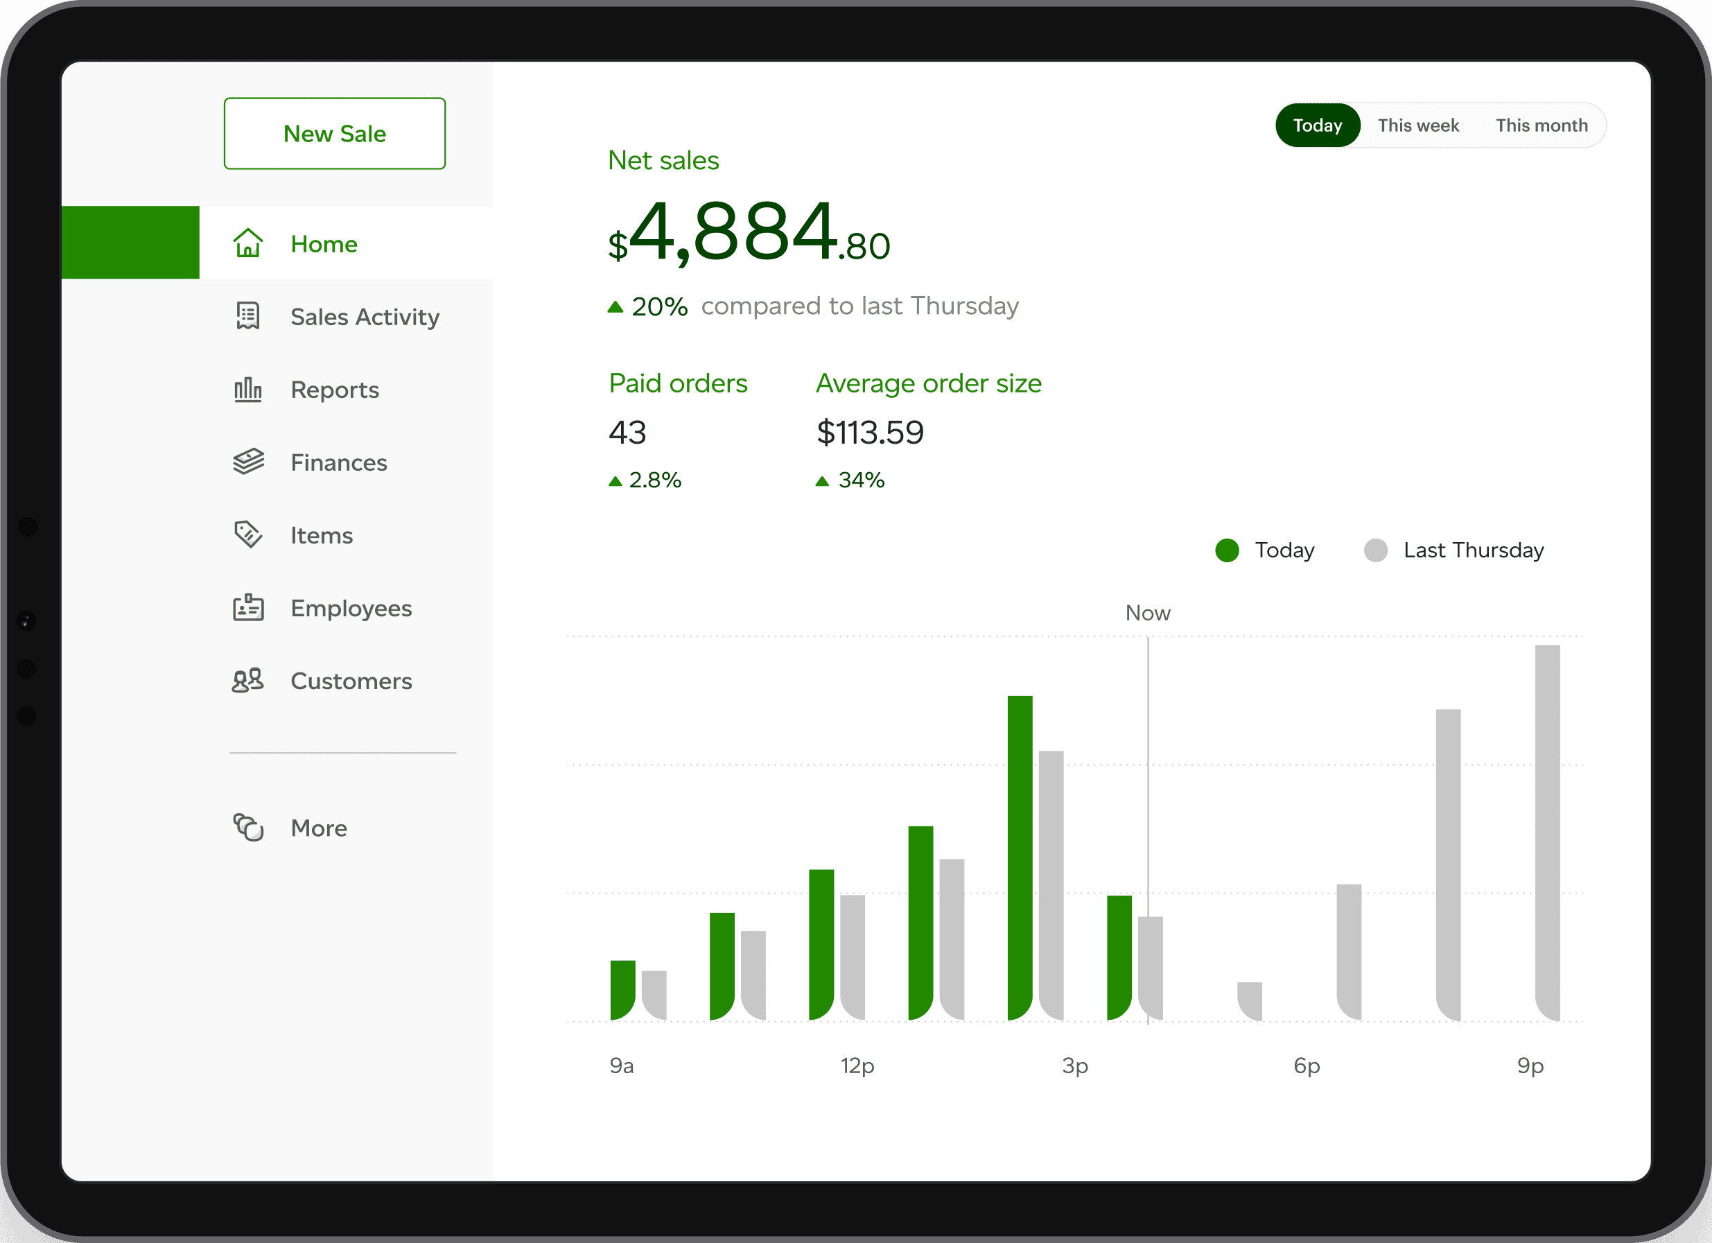Image resolution: width=1712 pixels, height=1243 pixels.
Task: Click the green triangle beside 2.8%
Action: (x=615, y=481)
